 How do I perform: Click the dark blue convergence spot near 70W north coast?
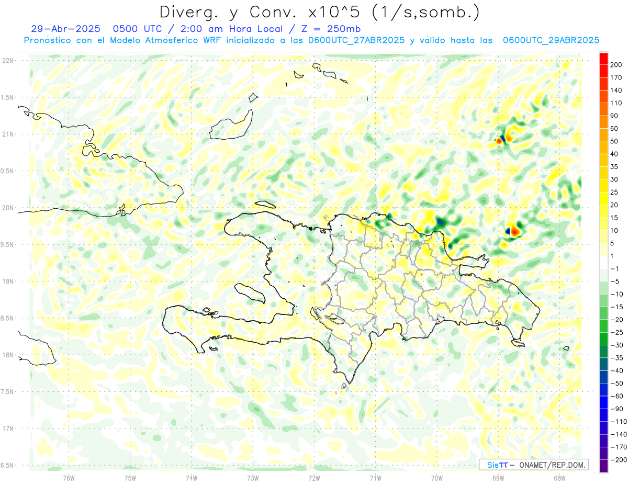pos(441,222)
